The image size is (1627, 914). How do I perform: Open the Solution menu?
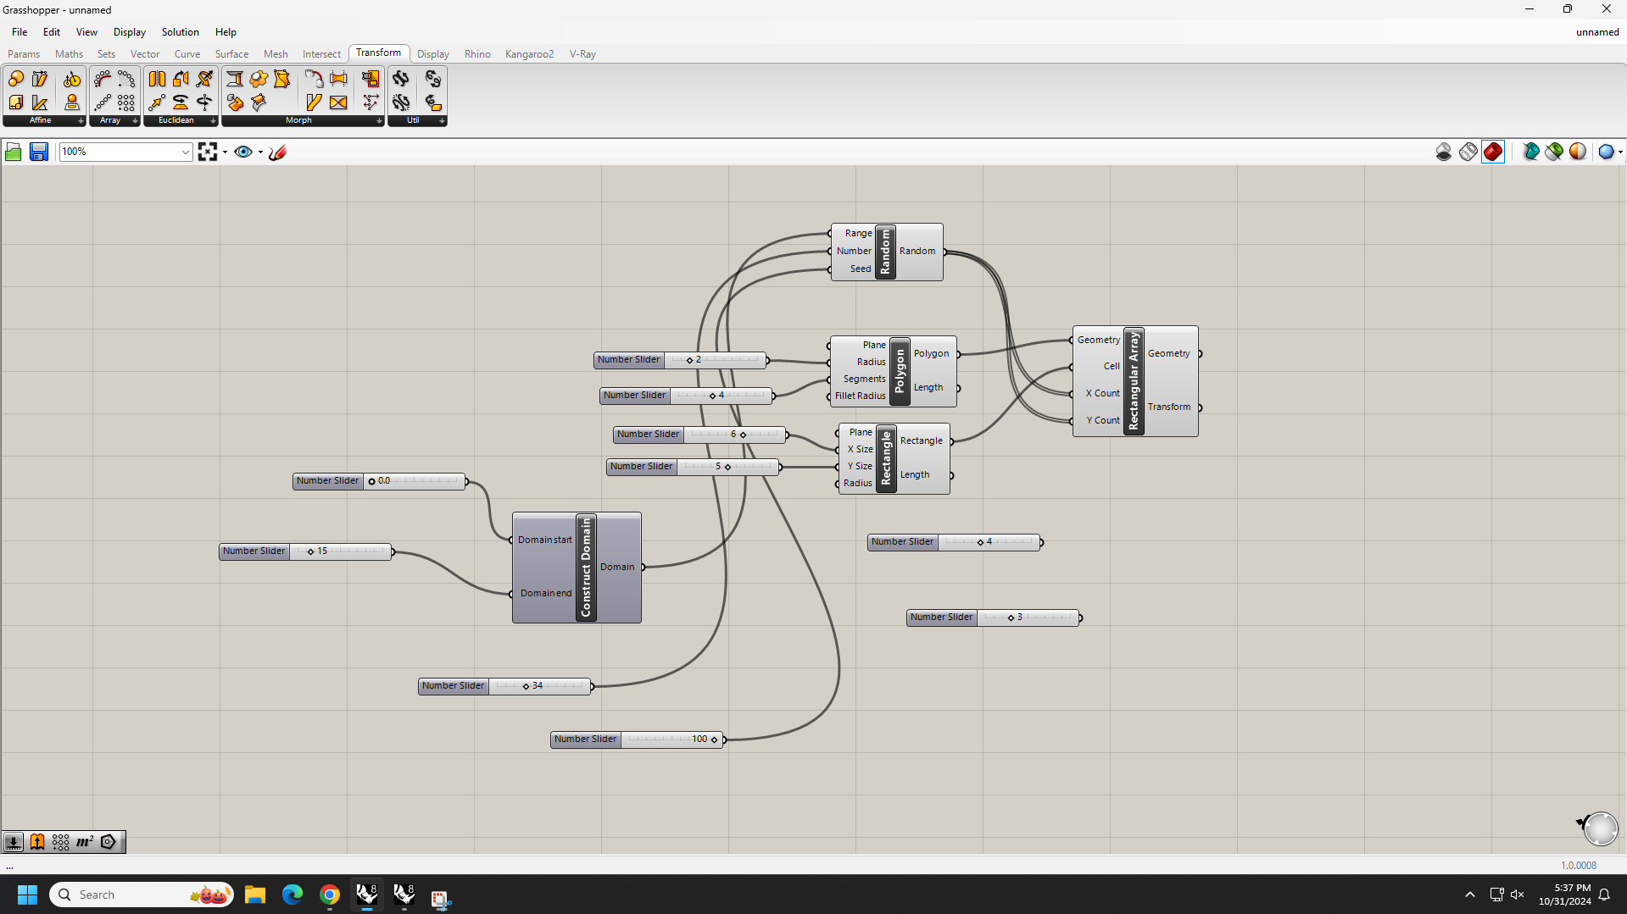click(x=181, y=32)
